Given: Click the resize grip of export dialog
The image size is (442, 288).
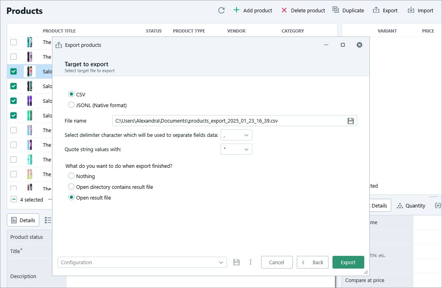Looking at the screenshot, I should tap(365, 272).
